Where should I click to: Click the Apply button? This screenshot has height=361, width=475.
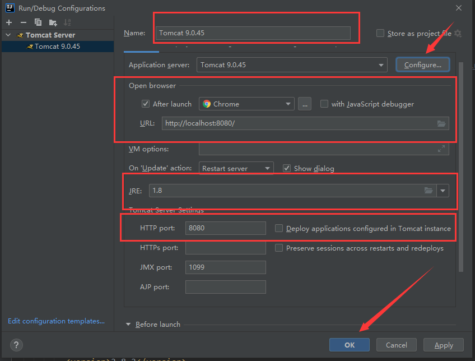(x=444, y=345)
